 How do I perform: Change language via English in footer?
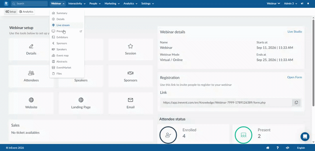click(301, 148)
